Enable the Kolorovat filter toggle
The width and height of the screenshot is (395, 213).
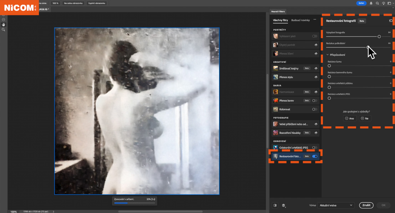pos(314,109)
